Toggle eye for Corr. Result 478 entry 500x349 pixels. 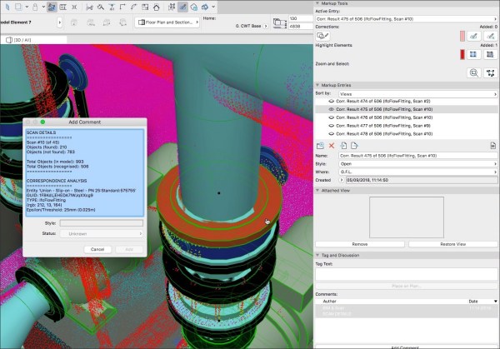pos(332,133)
